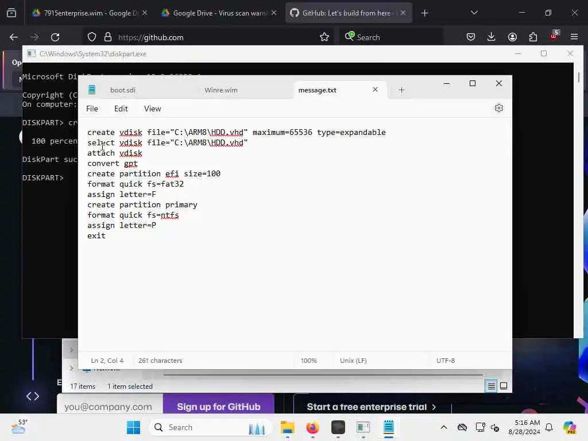Click UTF-8 encoding in status bar
Viewport: 588px width, 441px height.
[446, 361]
